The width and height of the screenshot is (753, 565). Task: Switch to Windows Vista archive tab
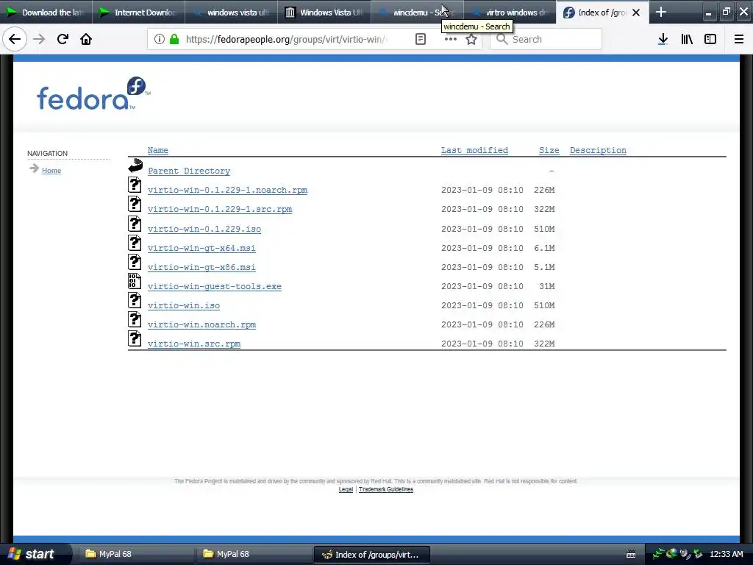click(x=324, y=12)
